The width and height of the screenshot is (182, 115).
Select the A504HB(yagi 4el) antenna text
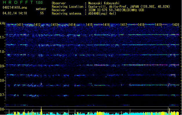(x=102, y=14)
